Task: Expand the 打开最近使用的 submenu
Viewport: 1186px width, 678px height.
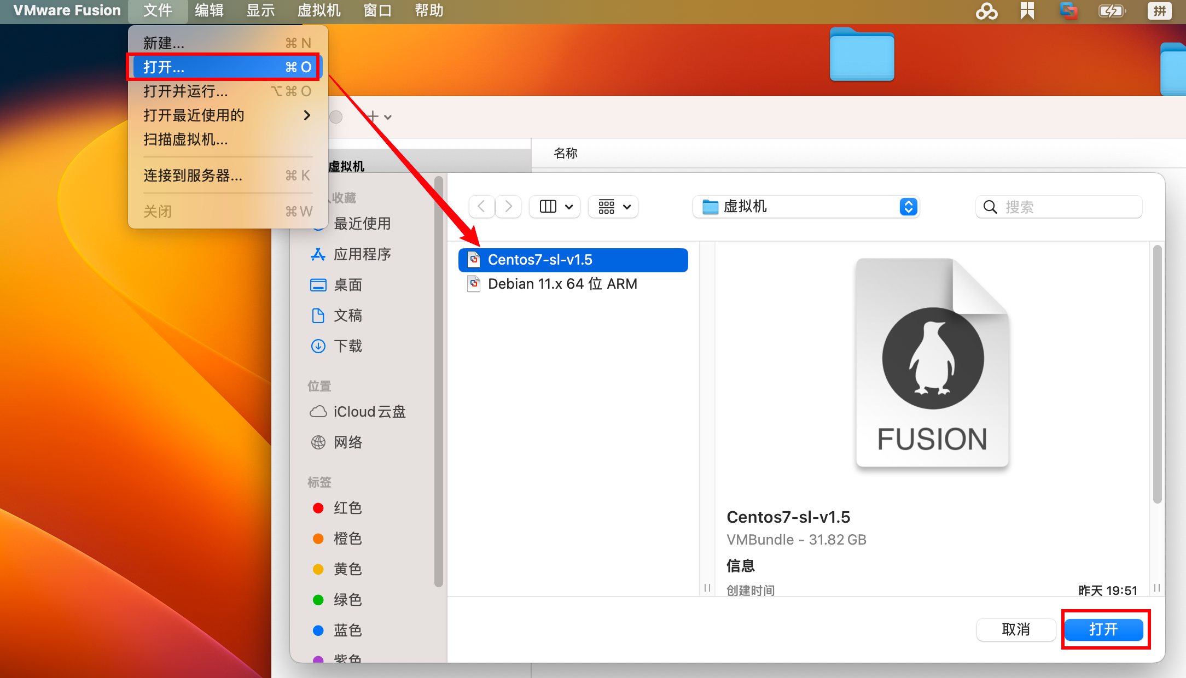Action: click(227, 115)
